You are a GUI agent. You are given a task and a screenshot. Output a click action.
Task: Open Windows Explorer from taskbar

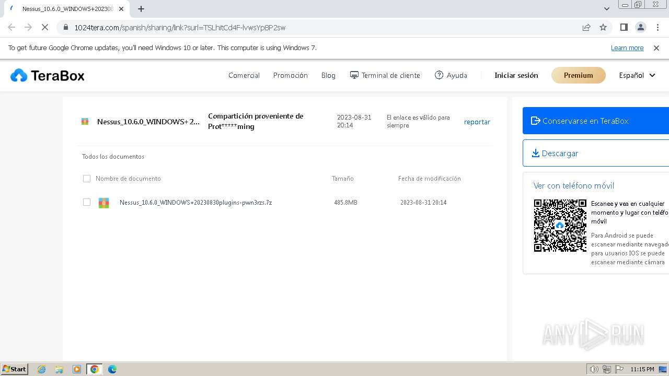(x=59, y=369)
